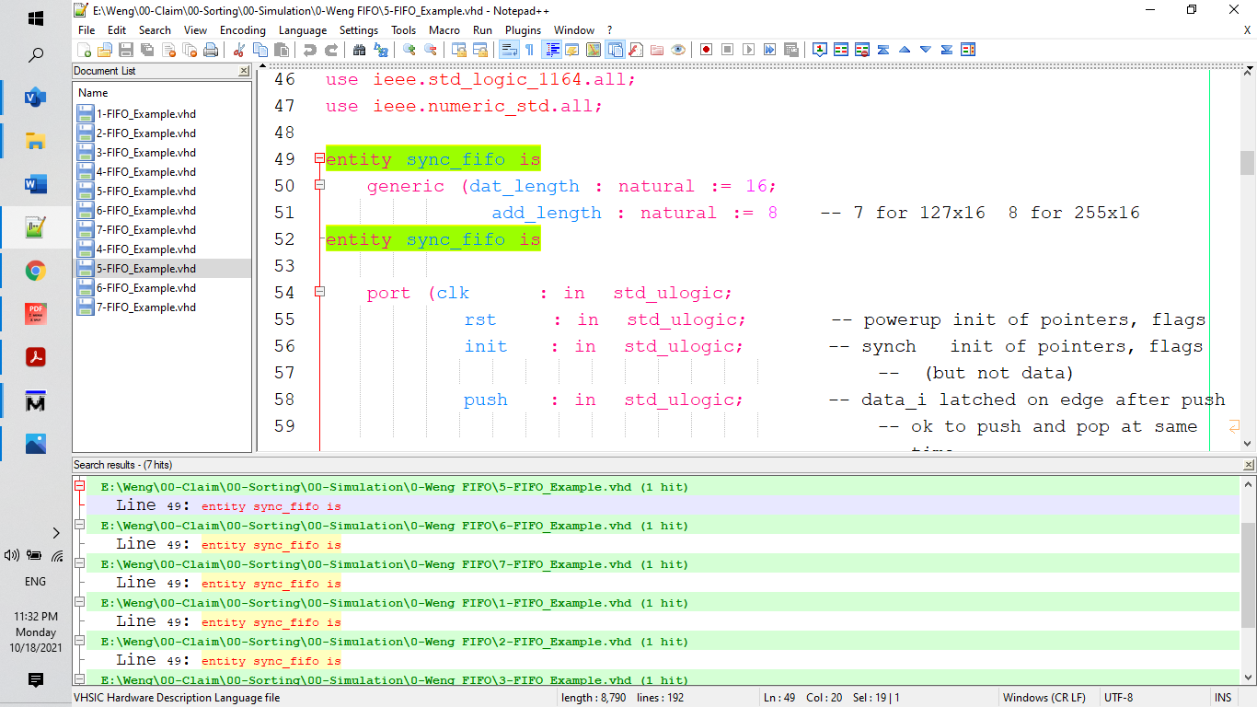Click the New file toolbar icon
1257x707 pixels.
click(x=85, y=50)
